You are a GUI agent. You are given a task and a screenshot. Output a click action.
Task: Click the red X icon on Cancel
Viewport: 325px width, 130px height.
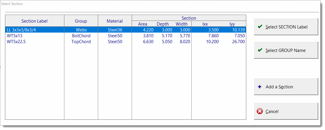point(259,111)
